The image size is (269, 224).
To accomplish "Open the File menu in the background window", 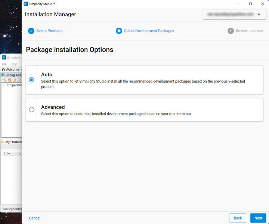I will coord(4,64).
